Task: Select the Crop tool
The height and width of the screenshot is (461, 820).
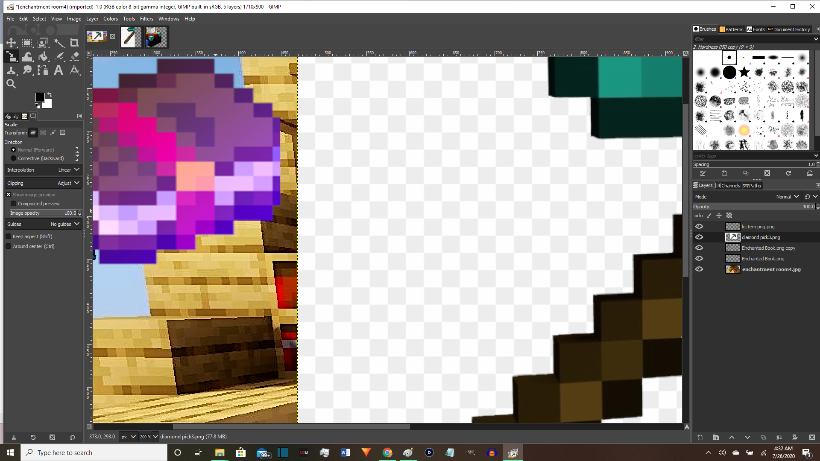Action: 74,43
